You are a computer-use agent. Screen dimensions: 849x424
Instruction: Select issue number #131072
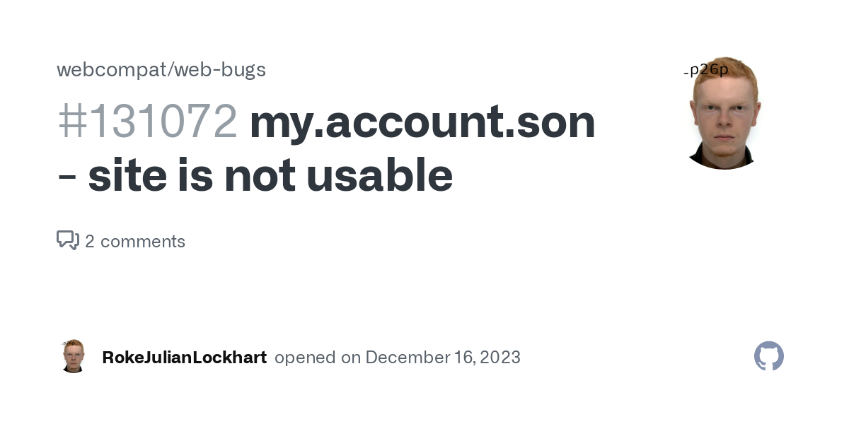point(147,122)
